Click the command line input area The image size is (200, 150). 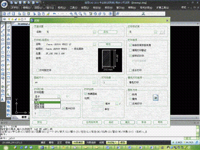coord(92,138)
